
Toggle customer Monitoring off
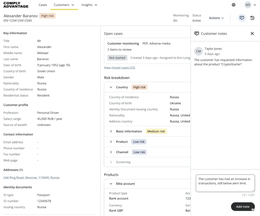click(x=175, y=20)
